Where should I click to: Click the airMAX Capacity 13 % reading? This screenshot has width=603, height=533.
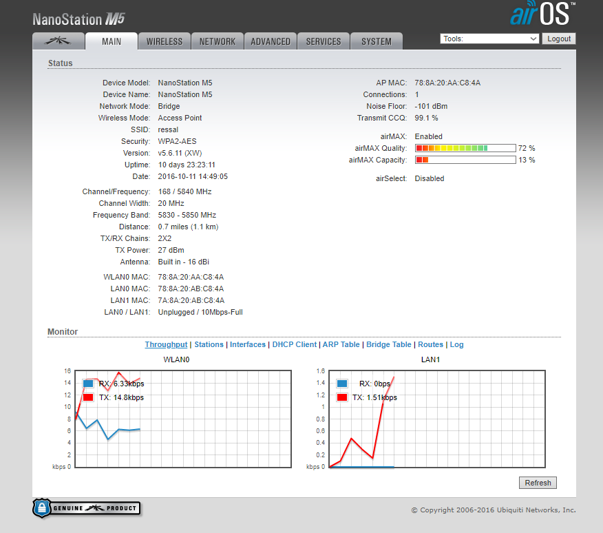coord(527,160)
